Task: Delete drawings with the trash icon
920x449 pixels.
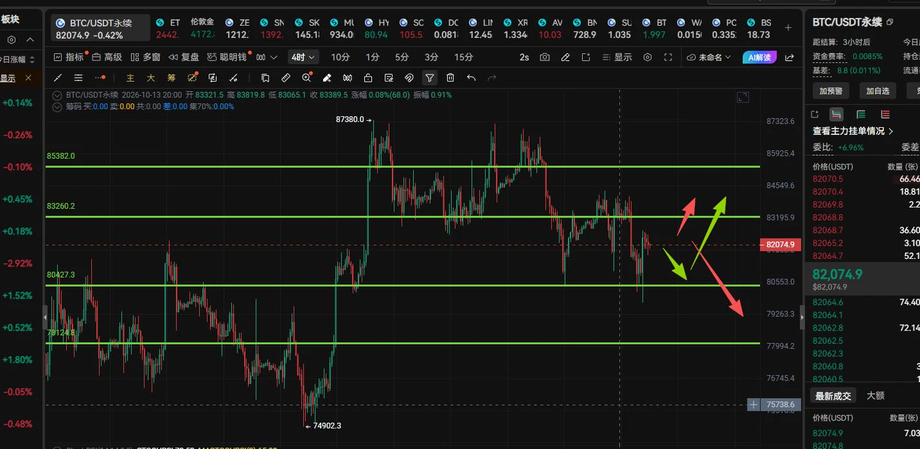Action: click(x=450, y=78)
